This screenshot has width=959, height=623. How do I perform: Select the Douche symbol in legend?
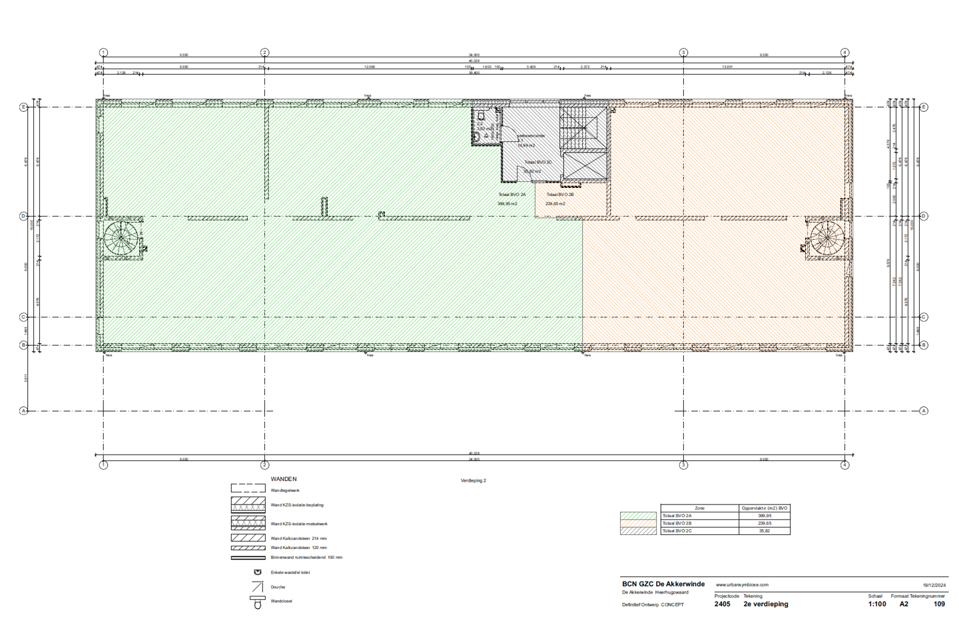(x=257, y=587)
